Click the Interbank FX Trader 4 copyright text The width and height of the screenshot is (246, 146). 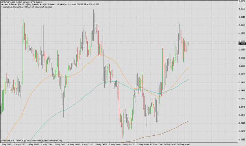[x=32, y=140]
